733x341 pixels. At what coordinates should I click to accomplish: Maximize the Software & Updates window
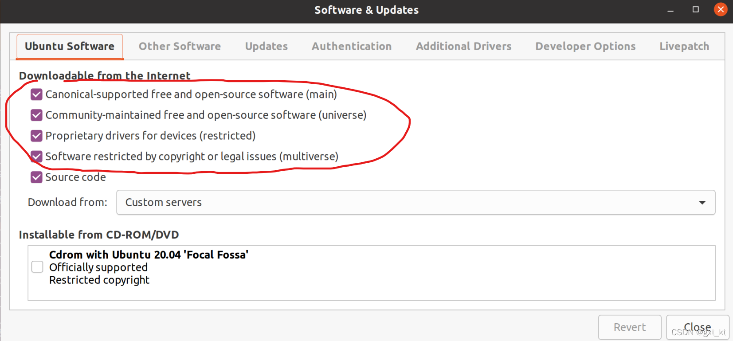696,10
